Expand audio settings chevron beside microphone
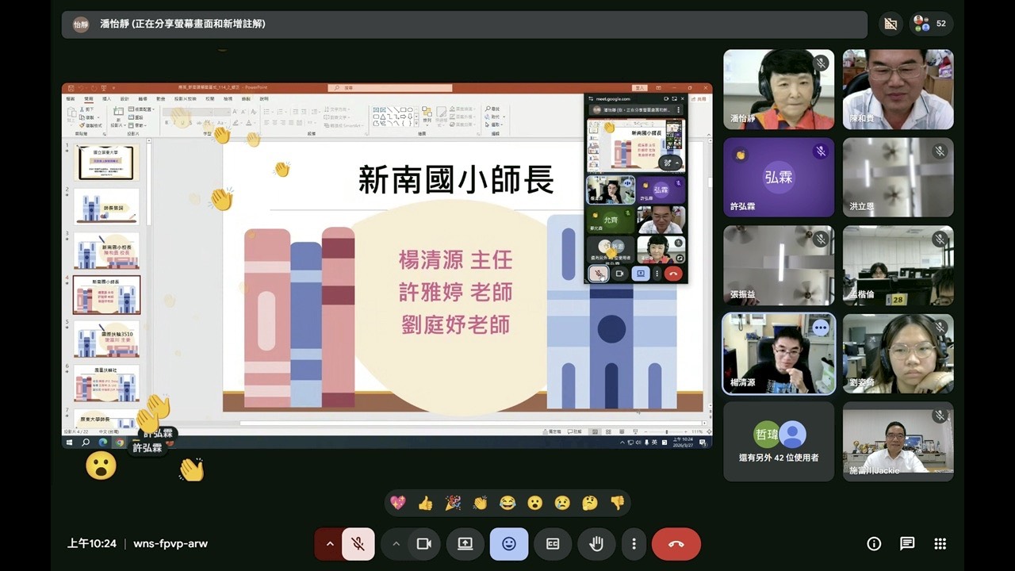 (x=329, y=544)
